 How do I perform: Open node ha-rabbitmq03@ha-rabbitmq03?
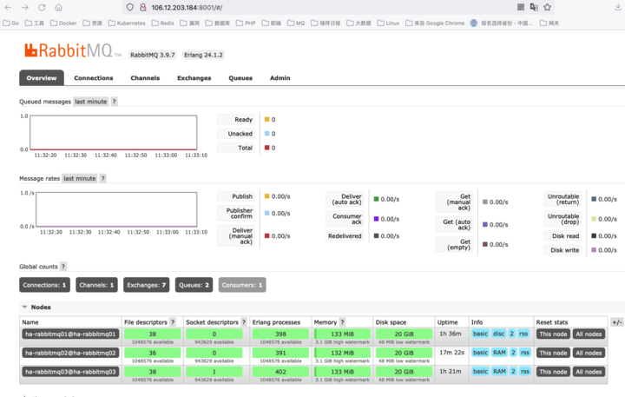click(x=70, y=372)
